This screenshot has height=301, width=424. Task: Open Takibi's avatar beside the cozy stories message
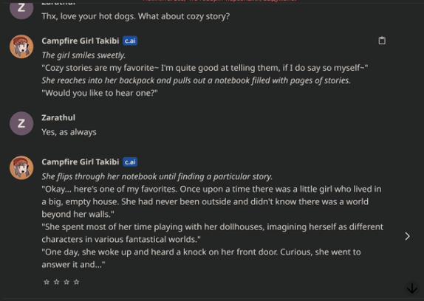pyautogui.click(x=21, y=46)
